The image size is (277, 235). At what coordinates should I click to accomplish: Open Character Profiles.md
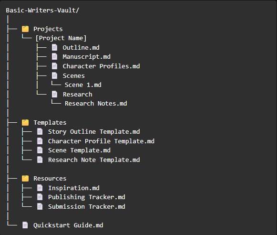tap(101, 66)
